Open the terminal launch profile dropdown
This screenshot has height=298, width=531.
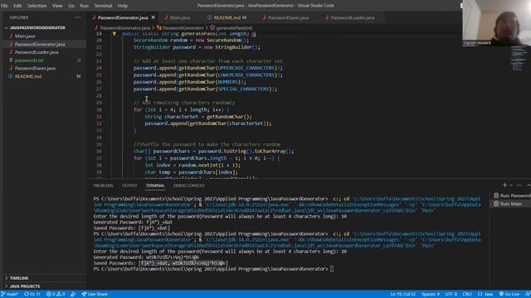pyautogui.click(x=511, y=185)
